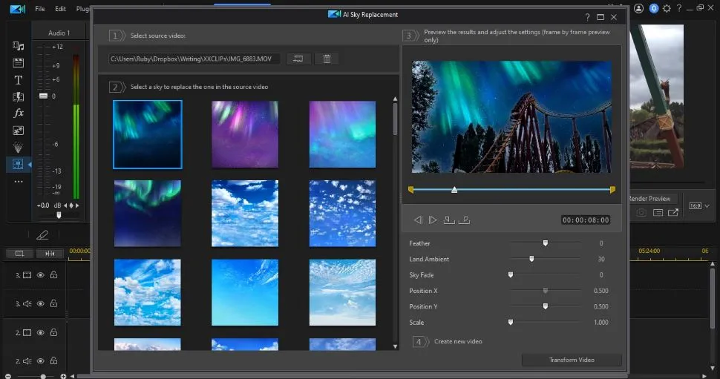Open the fx Effect Room

tap(19, 113)
